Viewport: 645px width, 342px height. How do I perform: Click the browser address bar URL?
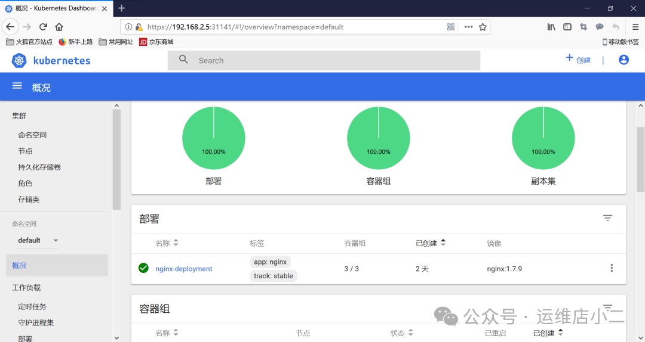(x=245, y=27)
